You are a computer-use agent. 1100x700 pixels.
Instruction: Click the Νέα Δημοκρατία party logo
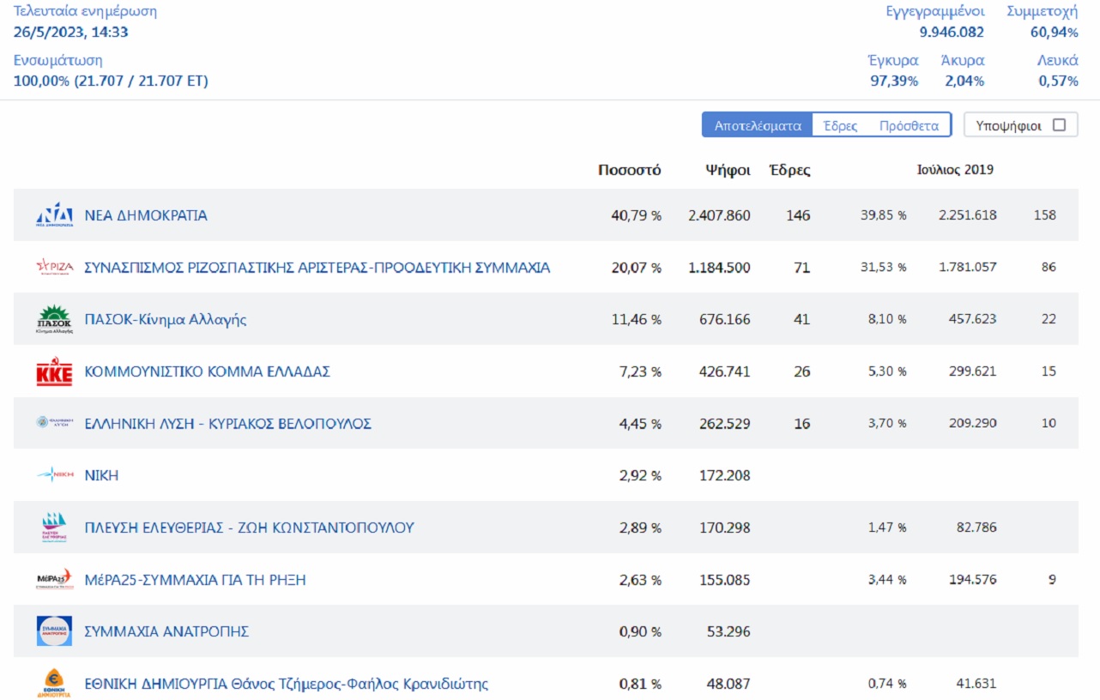54,215
